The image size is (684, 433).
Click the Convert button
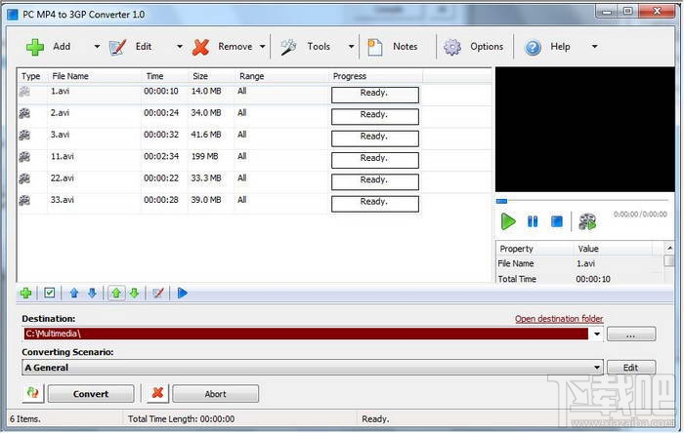point(91,394)
